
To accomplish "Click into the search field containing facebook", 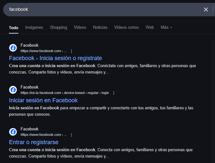I will point(96,10).
